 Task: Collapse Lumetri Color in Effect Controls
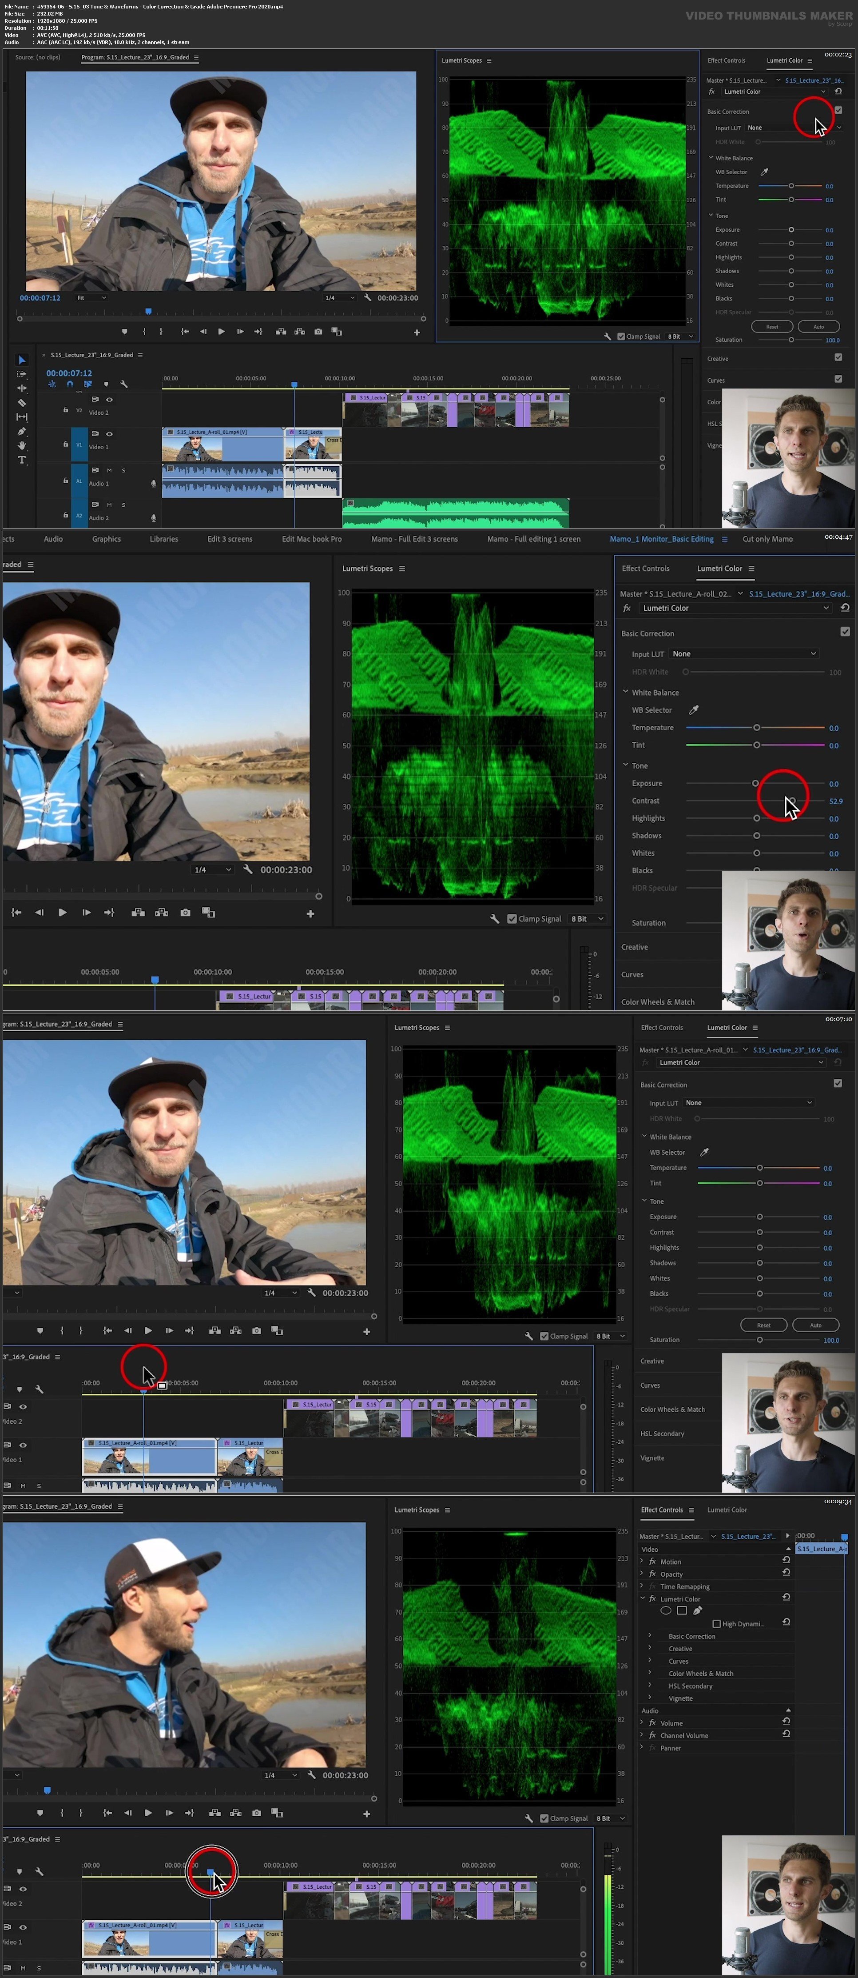click(642, 1599)
